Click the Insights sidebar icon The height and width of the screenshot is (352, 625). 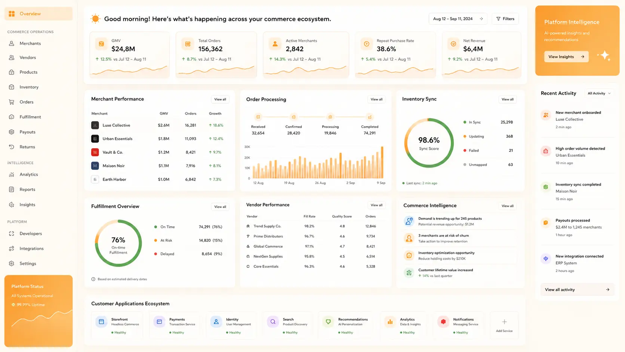12,205
